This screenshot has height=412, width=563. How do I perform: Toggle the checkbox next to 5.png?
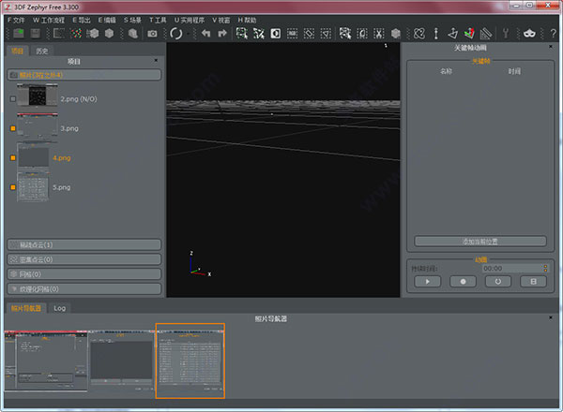pyautogui.click(x=13, y=187)
